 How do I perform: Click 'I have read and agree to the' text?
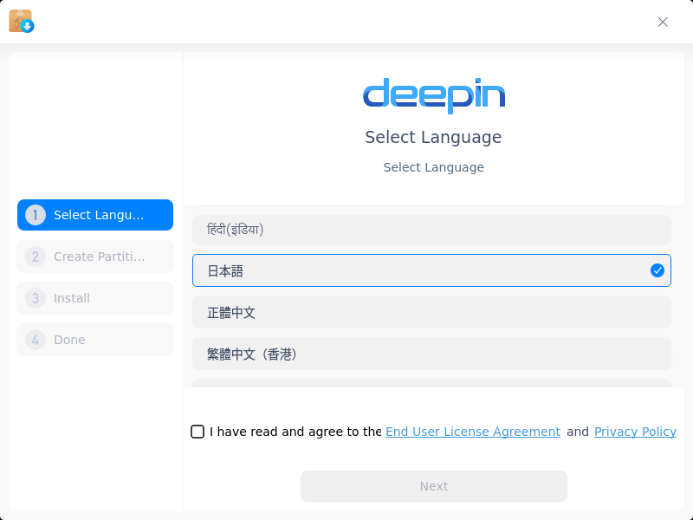pyautogui.click(x=295, y=432)
